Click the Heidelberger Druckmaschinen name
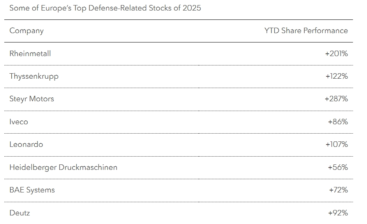 click(63, 168)
